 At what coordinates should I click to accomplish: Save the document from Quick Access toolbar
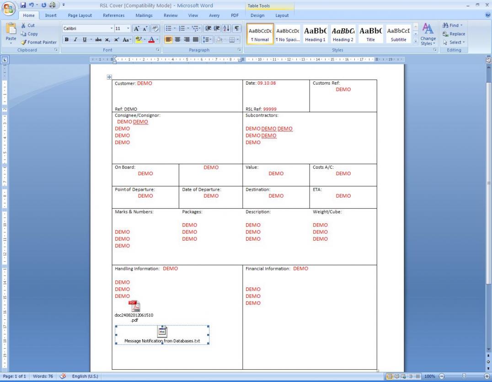click(x=23, y=5)
